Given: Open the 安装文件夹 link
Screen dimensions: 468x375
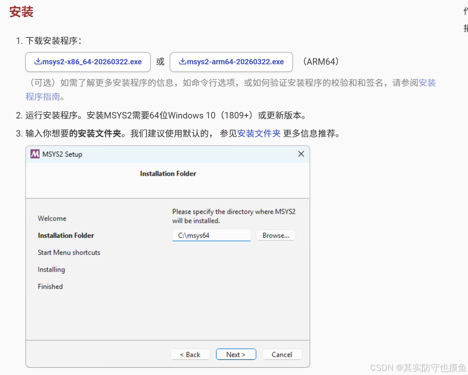Looking at the screenshot, I should pyautogui.click(x=259, y=134).
